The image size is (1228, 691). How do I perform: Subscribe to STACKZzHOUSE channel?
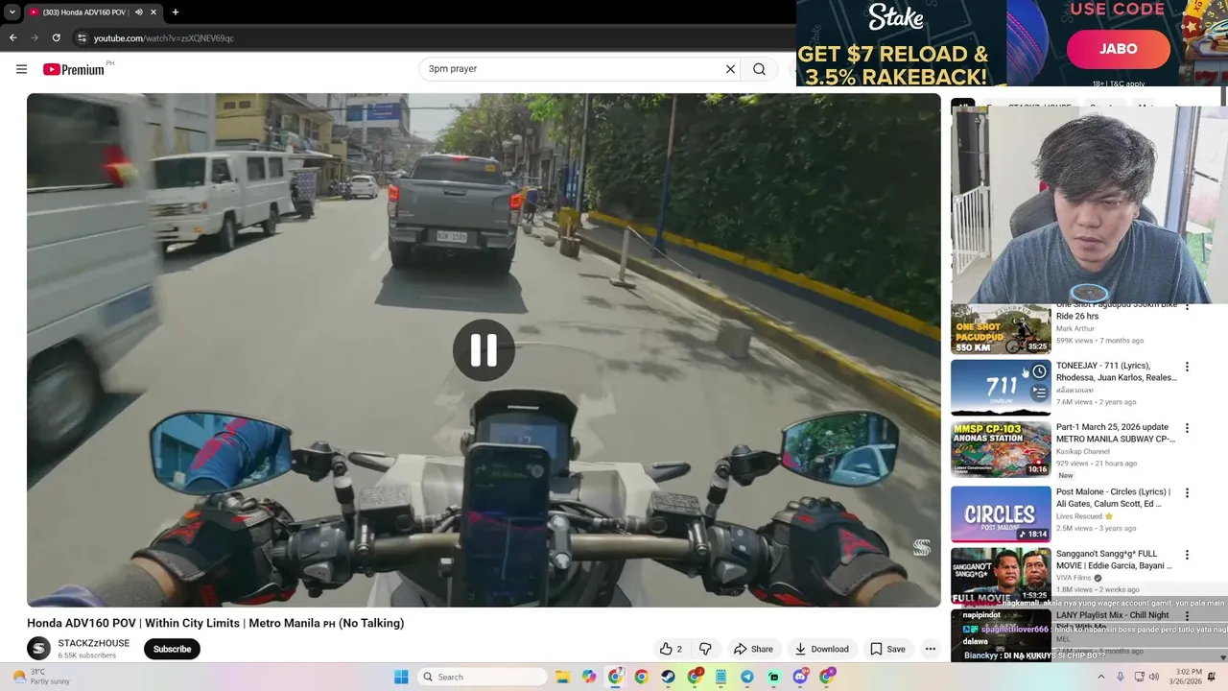172,649
